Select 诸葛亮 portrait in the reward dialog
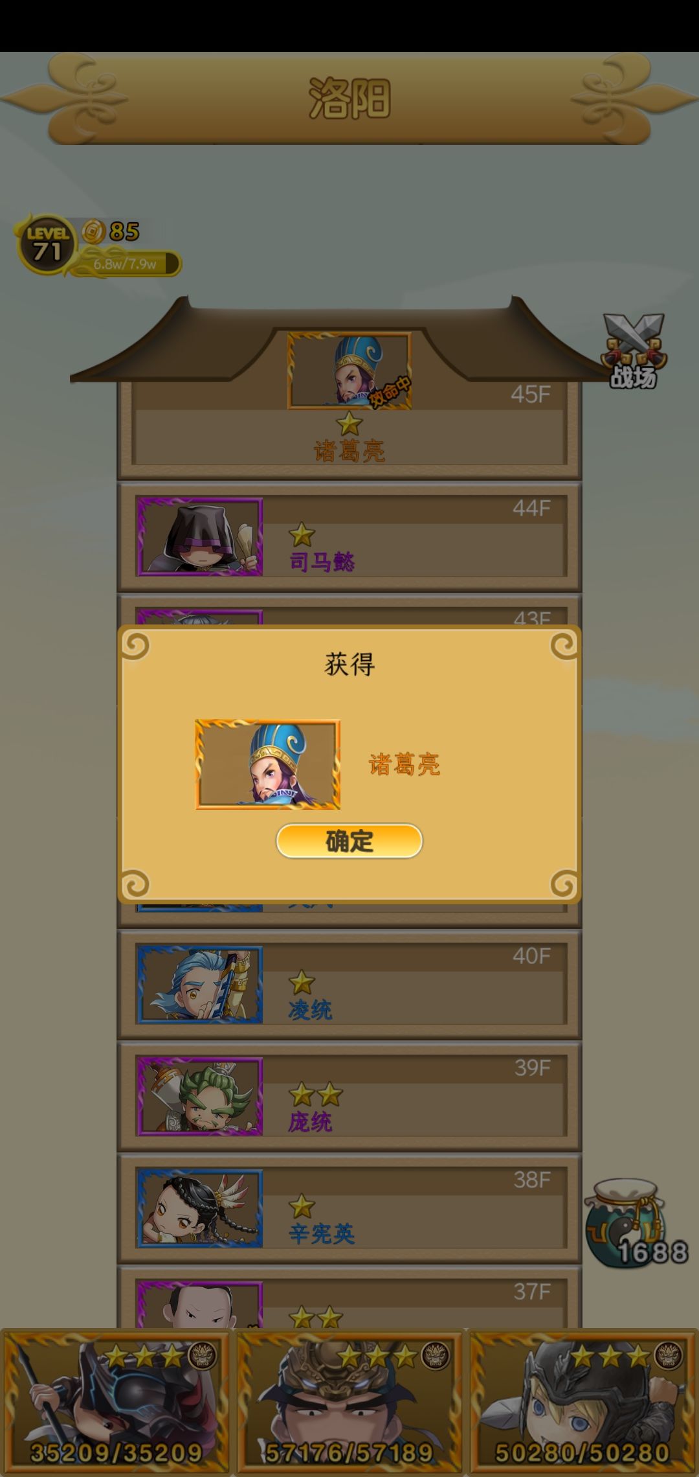Screen dimensions: 699x1477 tap(268, 764)
